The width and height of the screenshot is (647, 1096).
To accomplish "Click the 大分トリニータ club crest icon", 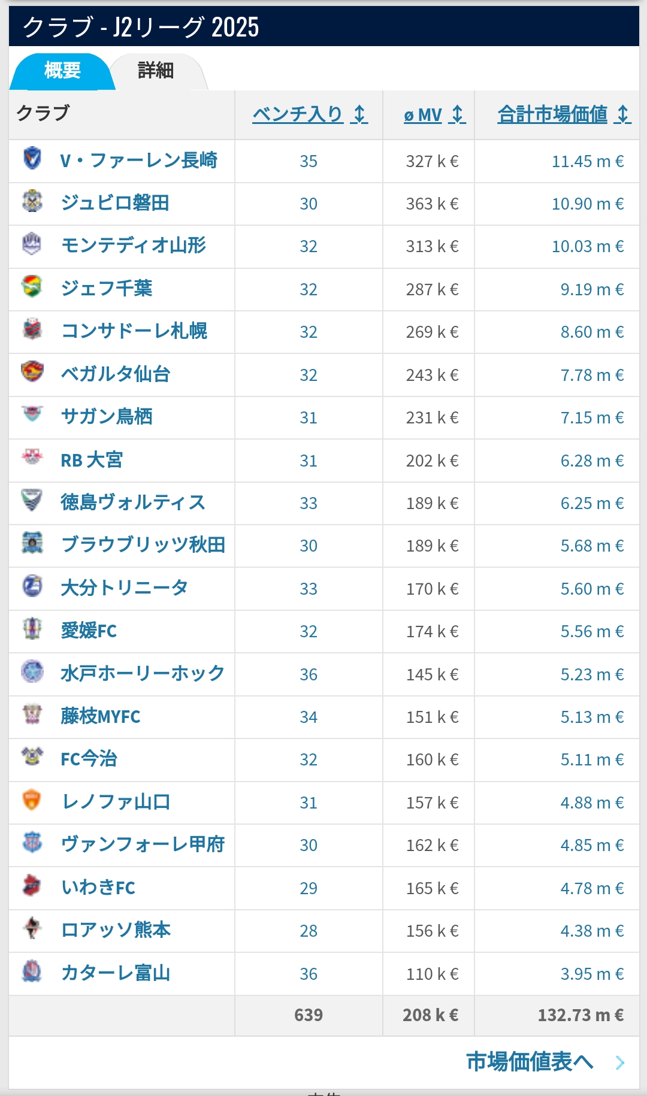I will 32,586.
